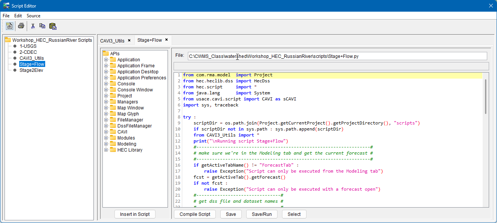Select the Stage2Elev script in tree
The image size is (497, 223).
(x=31, y=70)
